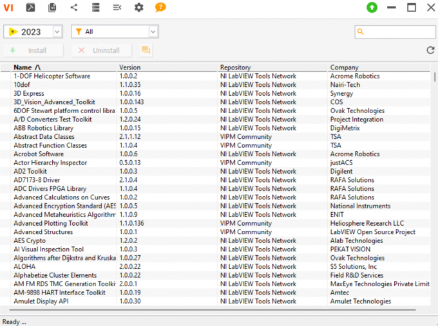Open the package file icon in toolbar
The image size is (438, 326).
point(30,8)
